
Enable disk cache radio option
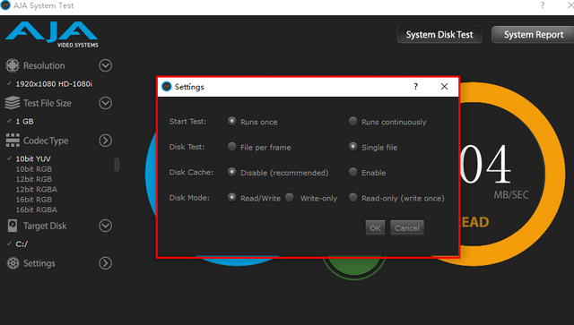(352, 172)
